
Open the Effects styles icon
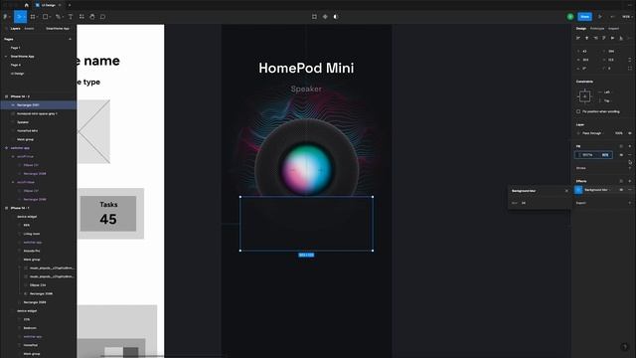pos(621,181)
